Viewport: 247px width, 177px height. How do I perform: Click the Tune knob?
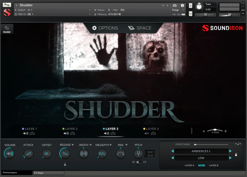tap(199, 7)
